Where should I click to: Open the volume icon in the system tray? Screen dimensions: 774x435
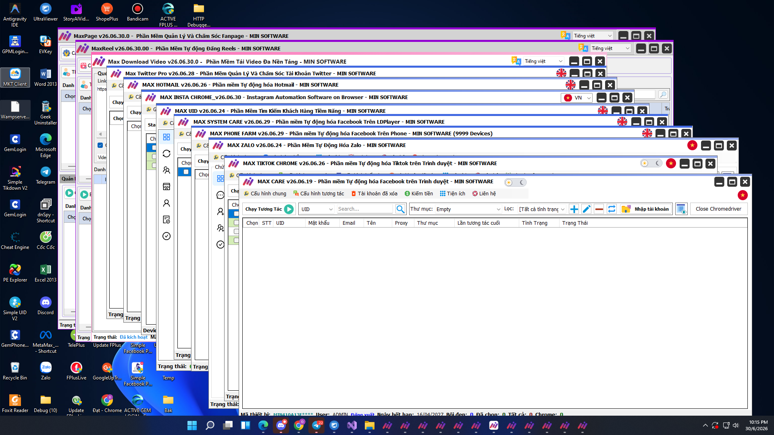tap(736, 425)
